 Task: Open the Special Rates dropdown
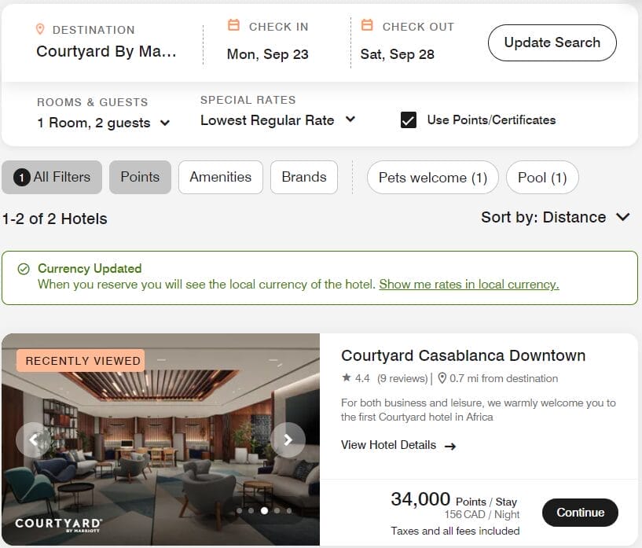pos(277,120)
